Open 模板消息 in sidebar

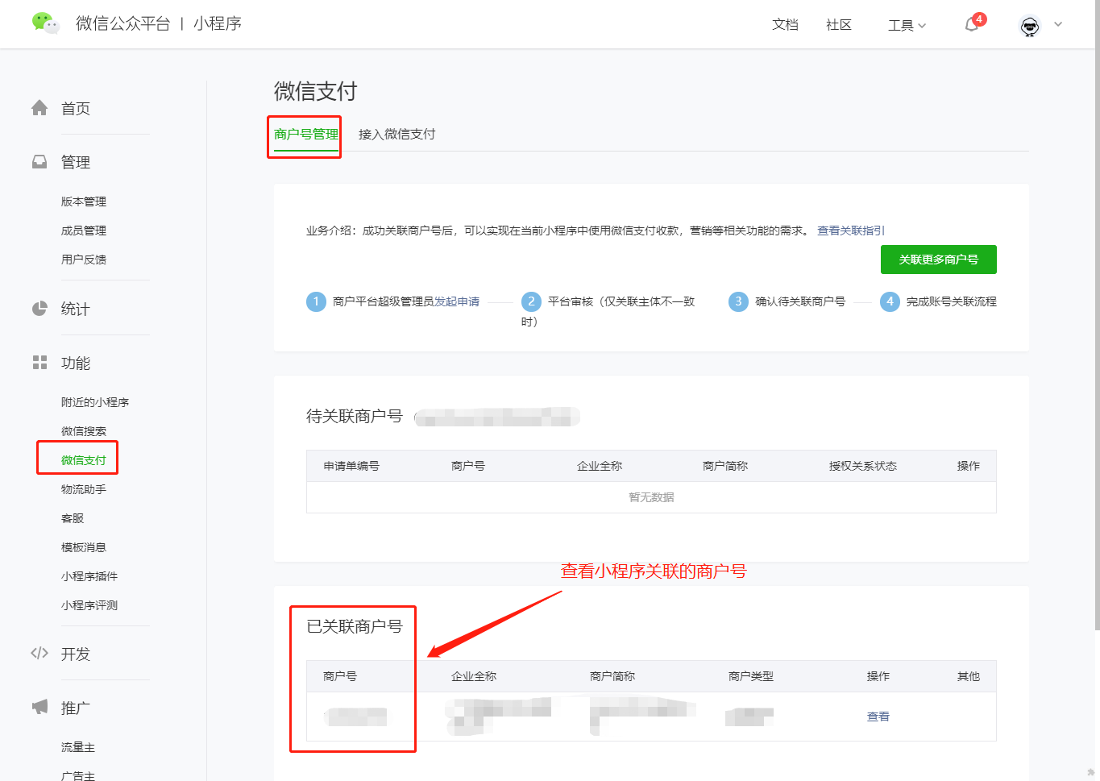84,547
